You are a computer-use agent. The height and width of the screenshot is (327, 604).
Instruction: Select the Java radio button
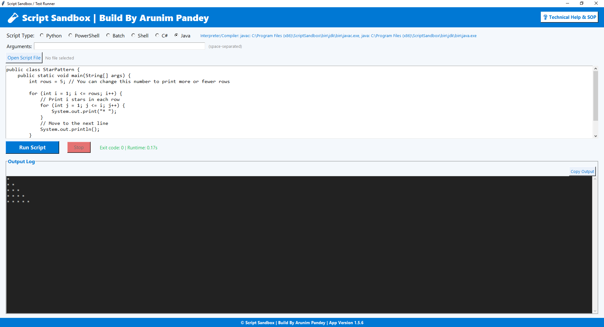coord(176,36)
